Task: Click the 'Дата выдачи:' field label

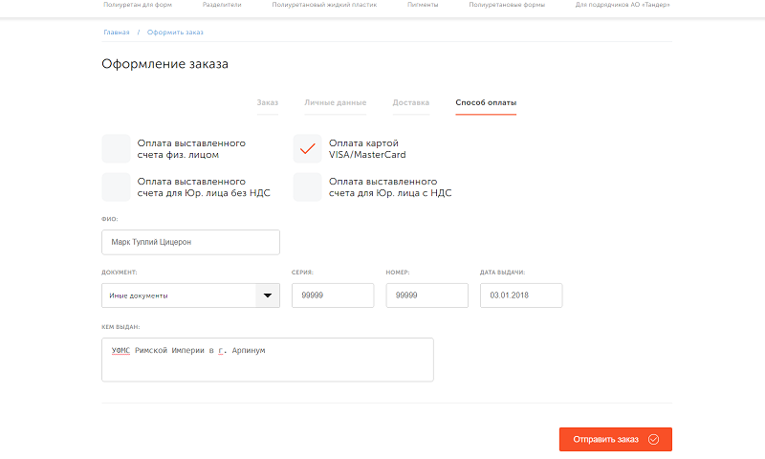Action: (x=503, y=273)
